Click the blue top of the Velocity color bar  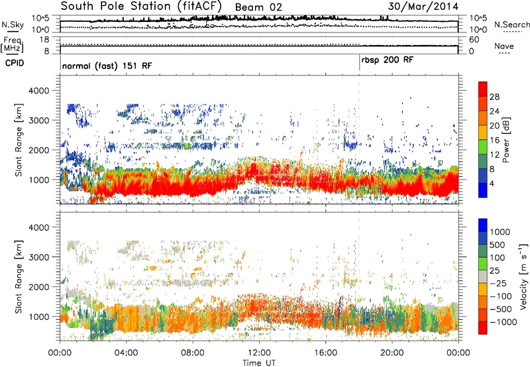[x=483, y=225]
